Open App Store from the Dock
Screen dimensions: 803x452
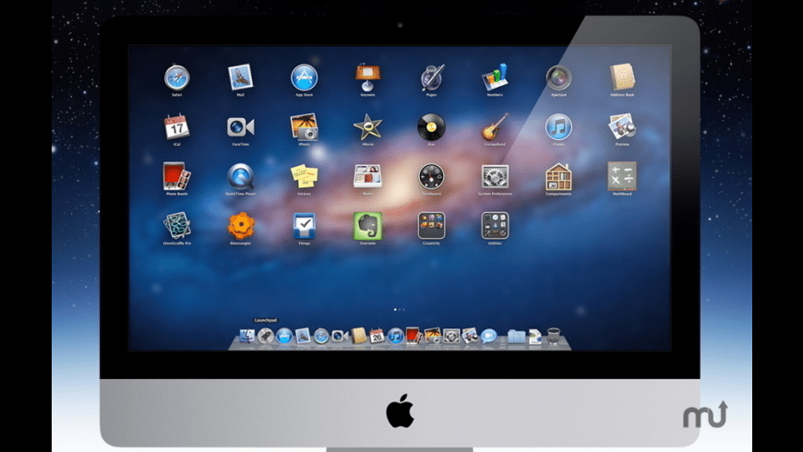(x=284, y=336)
